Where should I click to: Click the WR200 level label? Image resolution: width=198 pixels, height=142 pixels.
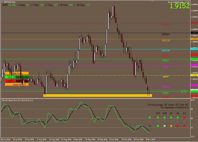(x=166, y=24)
